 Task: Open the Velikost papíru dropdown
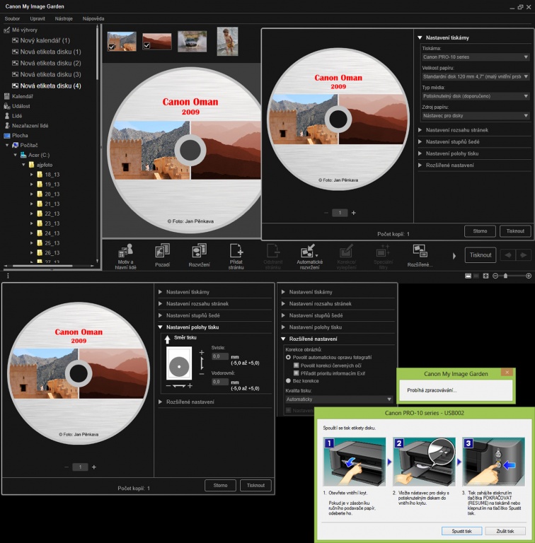click(476, 76)
